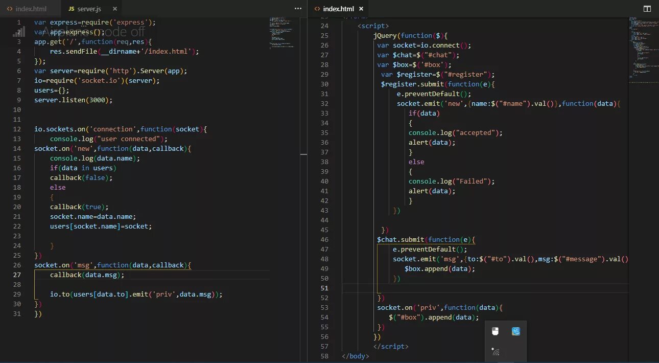Click the '</body>' closing tag
Screen dimensions: 659x363
coord(355,356)
